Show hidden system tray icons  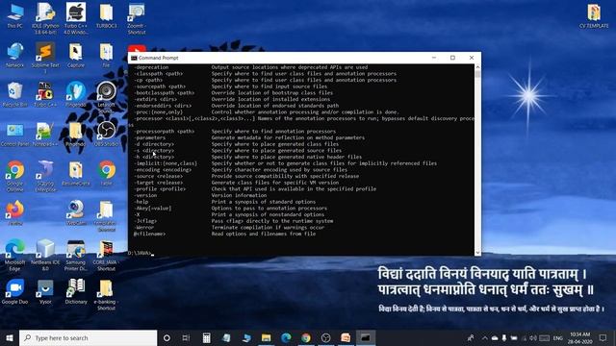click(484, 337)
